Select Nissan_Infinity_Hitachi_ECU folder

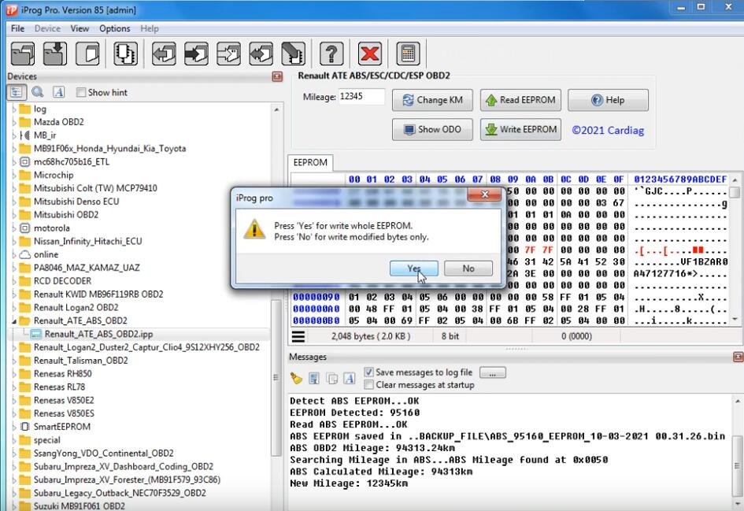coord(87,241)
